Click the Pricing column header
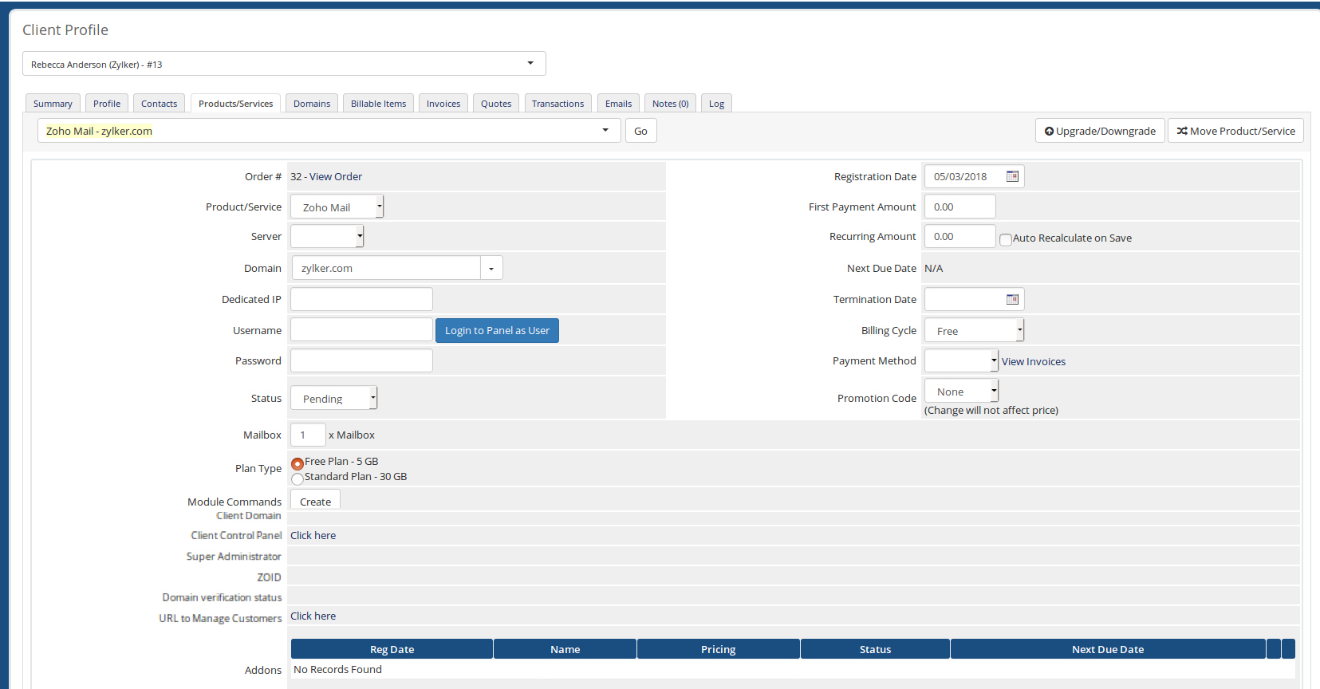 718,649
